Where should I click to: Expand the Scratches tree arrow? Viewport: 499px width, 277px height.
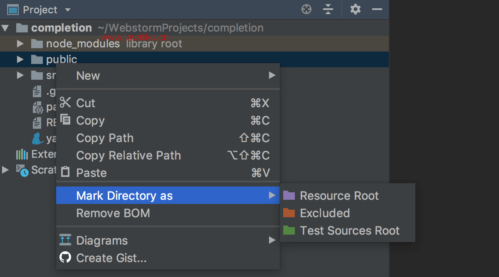pos(5,170)
